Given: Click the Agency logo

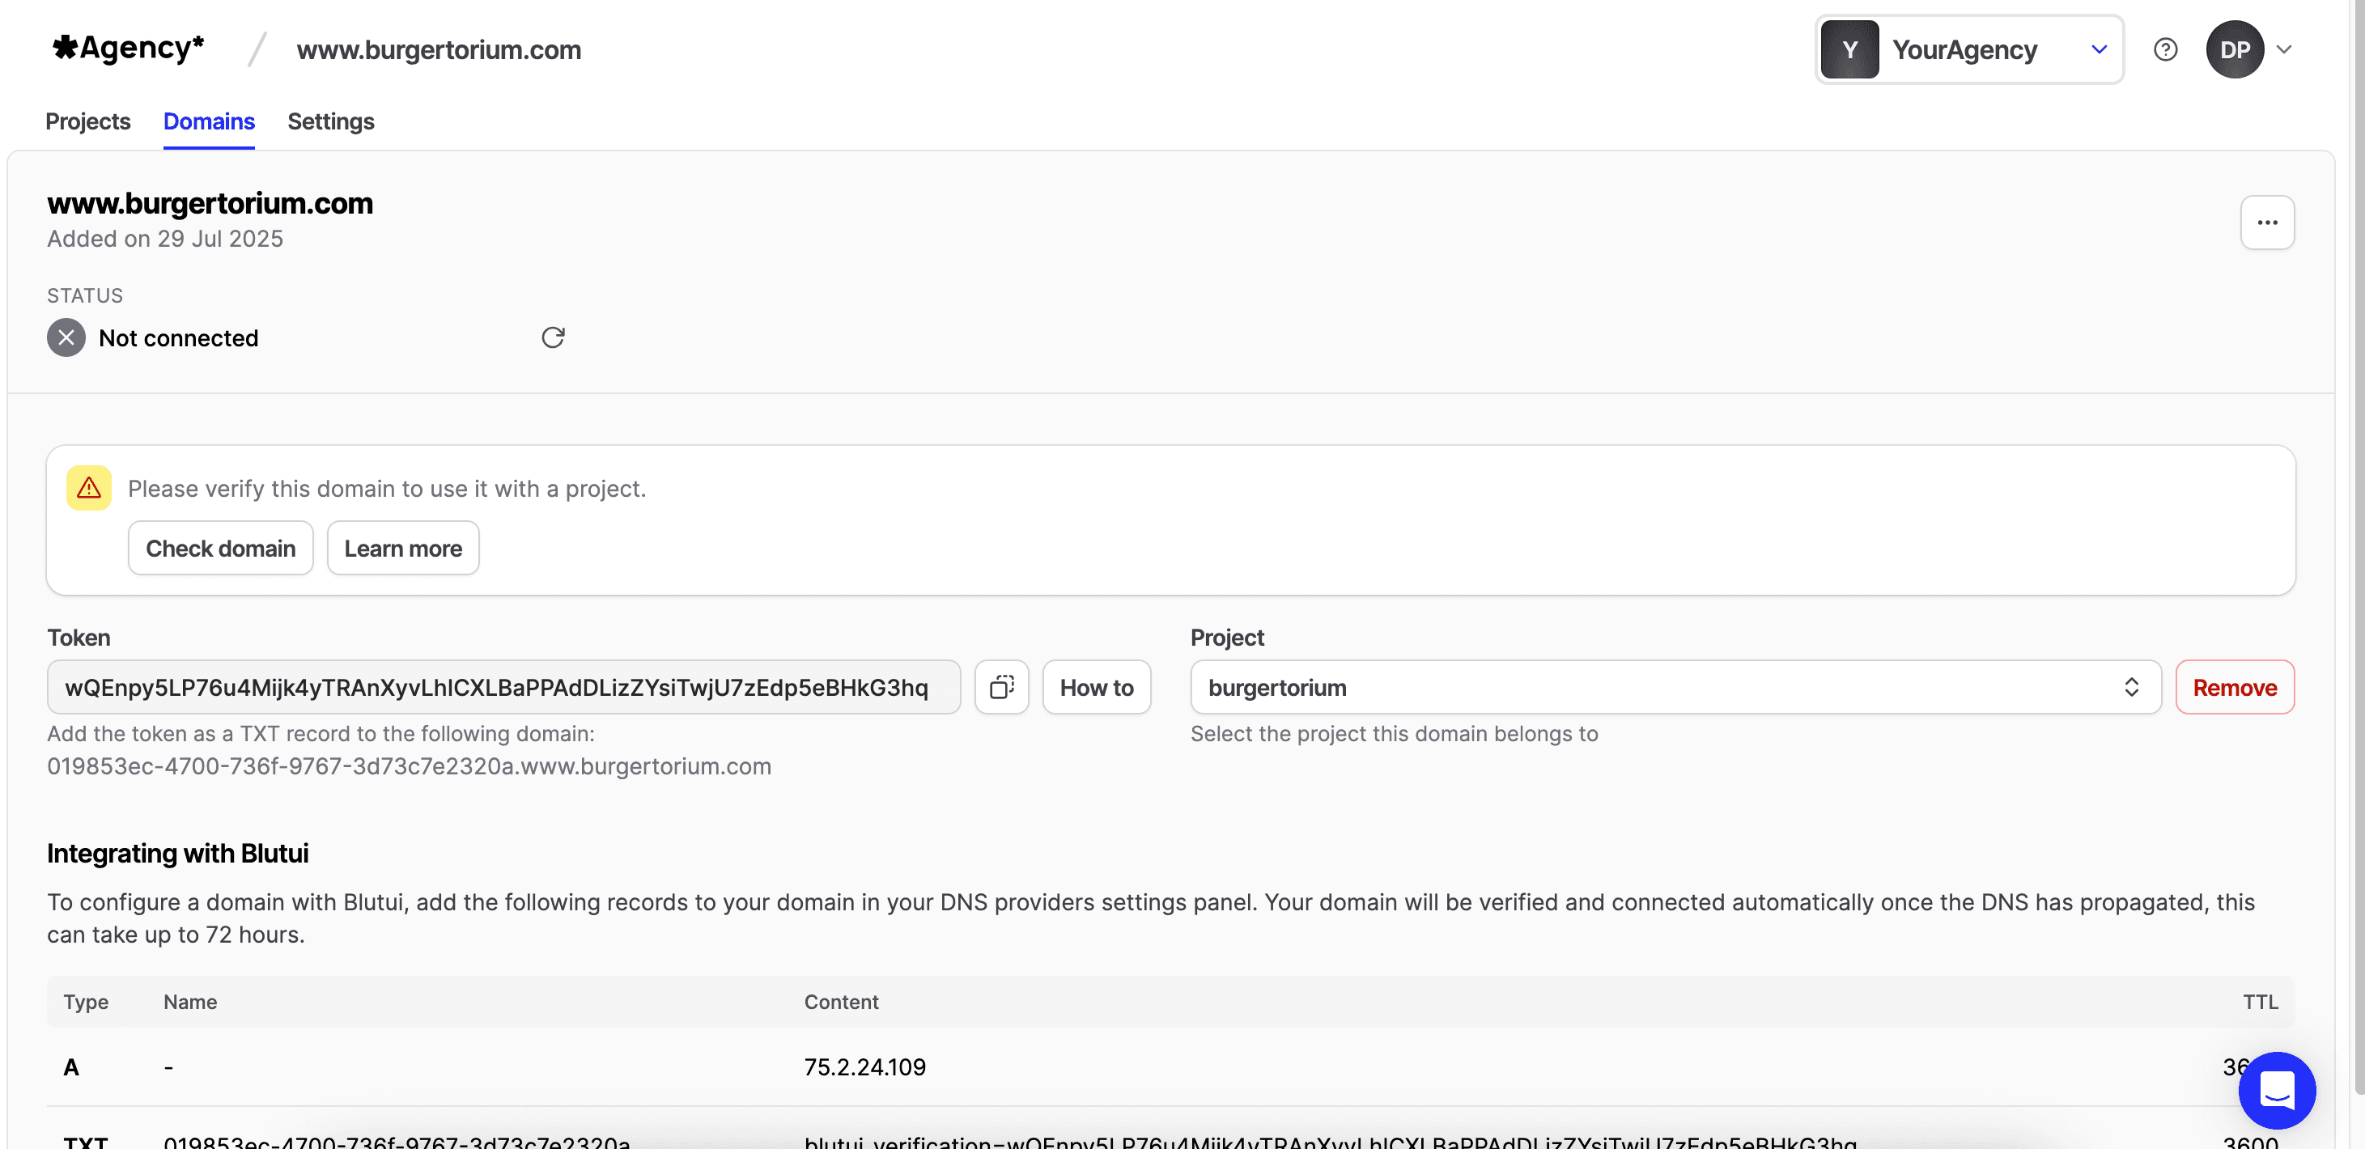Looking at the screenshot, I should tap(129, 48).
